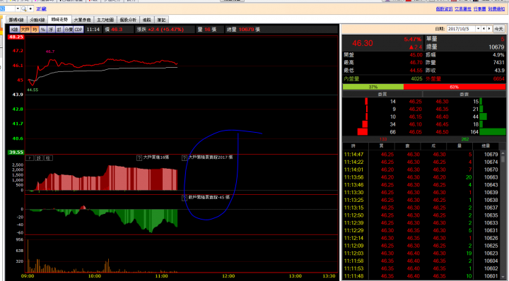Select the trade row at 11:13:56
Screen dimensions: 509x281
tap(421, 177)
